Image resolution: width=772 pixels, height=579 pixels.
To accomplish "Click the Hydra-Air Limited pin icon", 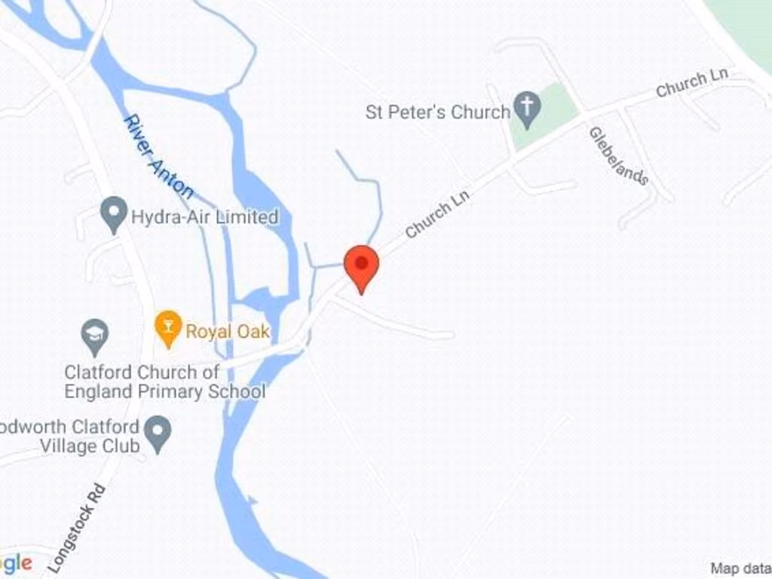I will tap(114, 215).
